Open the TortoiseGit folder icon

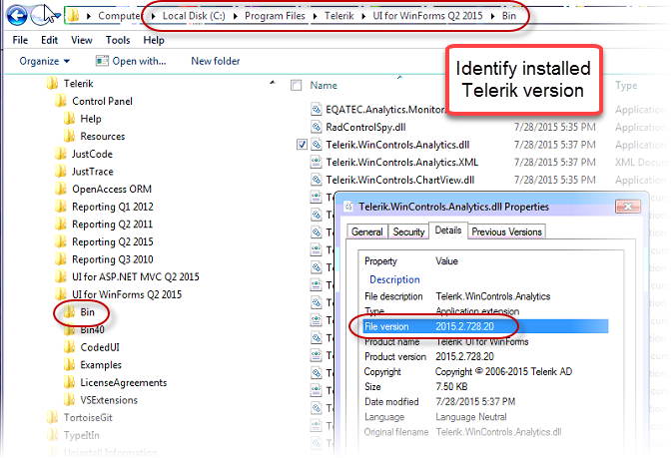(x=52, y=417)
